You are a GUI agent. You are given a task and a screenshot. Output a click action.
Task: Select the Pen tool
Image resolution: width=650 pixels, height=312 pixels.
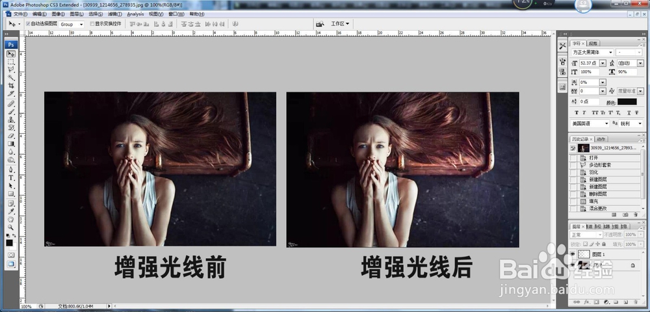point(11,170)
